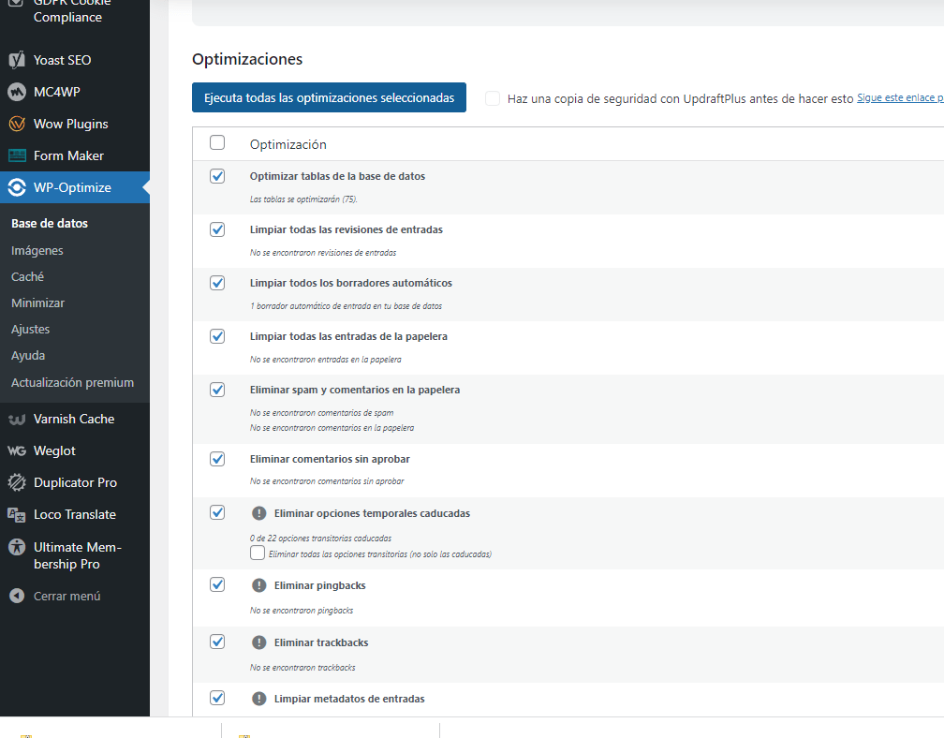Viewport: 944px width, 738px height.
Task: Toggle the select-all Optimización header checkbox
Action: point(217,142)
